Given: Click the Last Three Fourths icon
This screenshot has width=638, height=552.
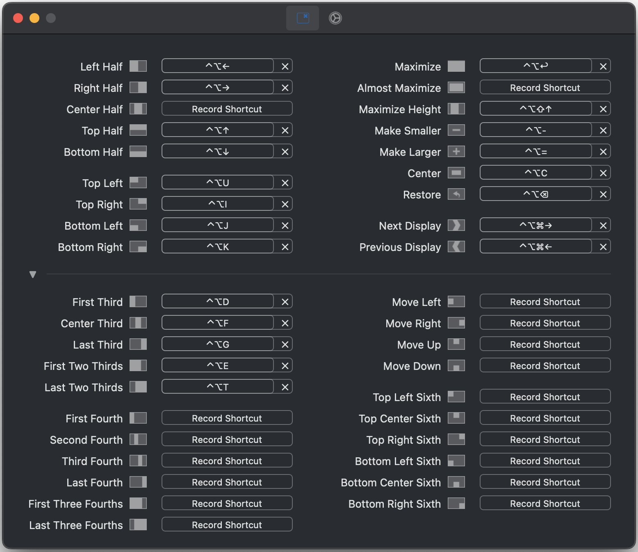Looking at the screenshot, I should point(138,525).
